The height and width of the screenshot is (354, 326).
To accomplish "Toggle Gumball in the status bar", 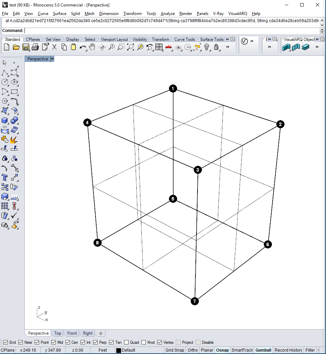I will 263,350.
